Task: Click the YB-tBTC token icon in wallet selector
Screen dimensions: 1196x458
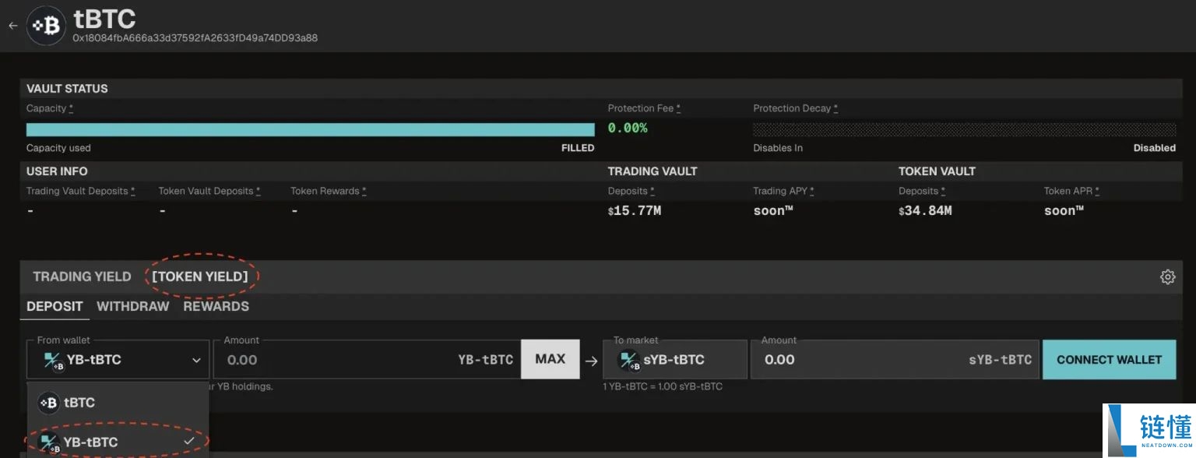Action: click(x=53, y=360)
